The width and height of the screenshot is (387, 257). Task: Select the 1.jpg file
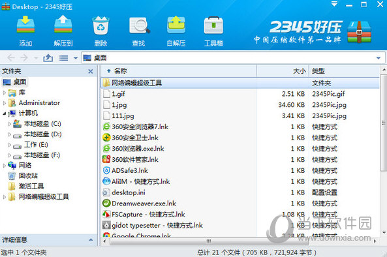tap(119, 105)
